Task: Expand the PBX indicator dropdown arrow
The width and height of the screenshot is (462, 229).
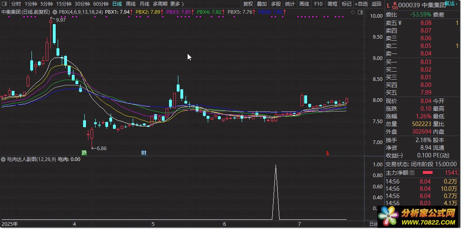Action: point(55,12)
